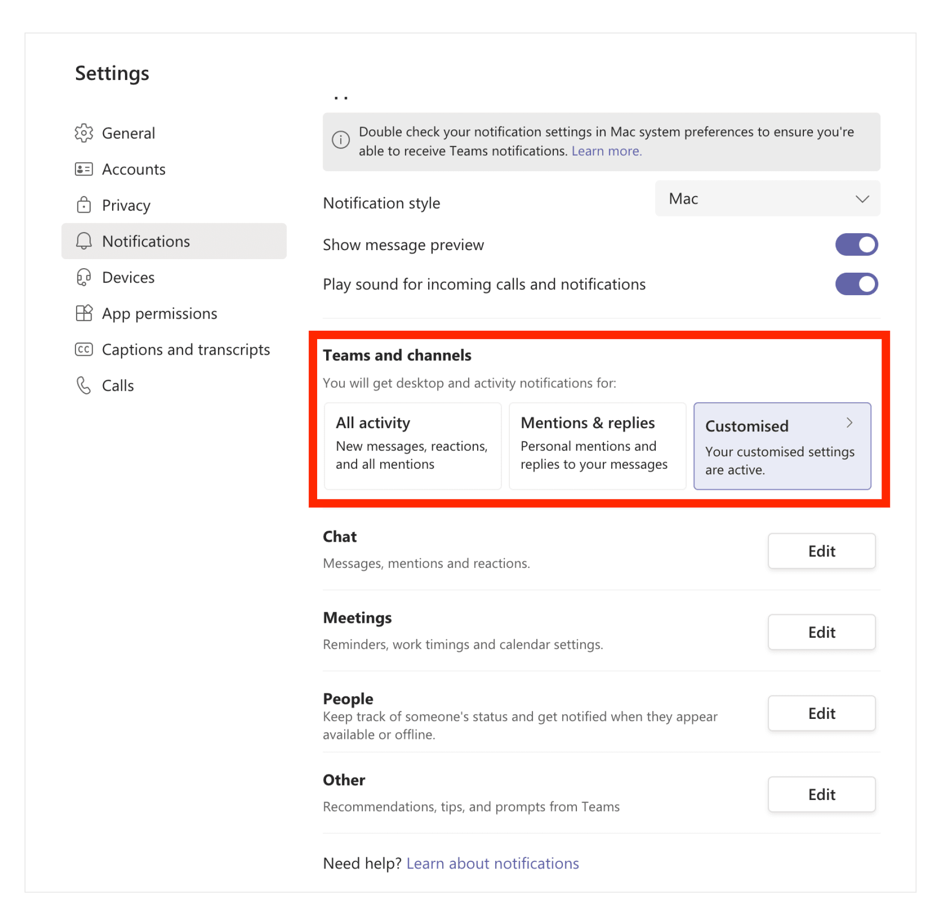Edit the People notification settings
Viewport: 943px width, 910px height.
click(x=821, y=713)
